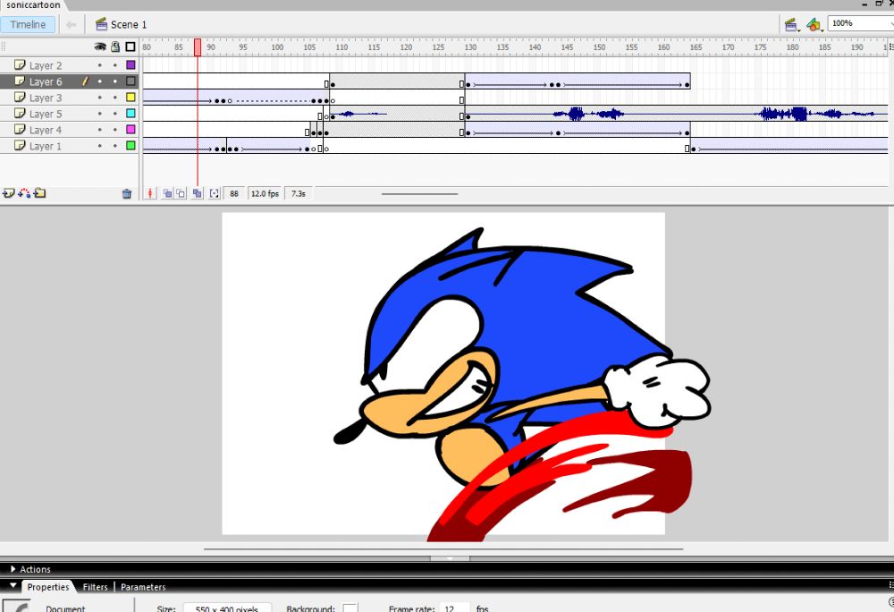Toggle the Timeline button
Screen dimensions: 894x612
point(28,24)
